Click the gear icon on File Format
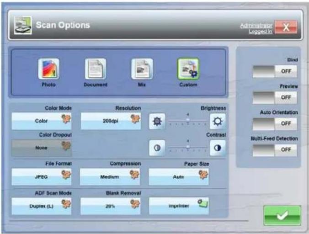The height and width of the screenshot is (234, 309). point(66,175)
